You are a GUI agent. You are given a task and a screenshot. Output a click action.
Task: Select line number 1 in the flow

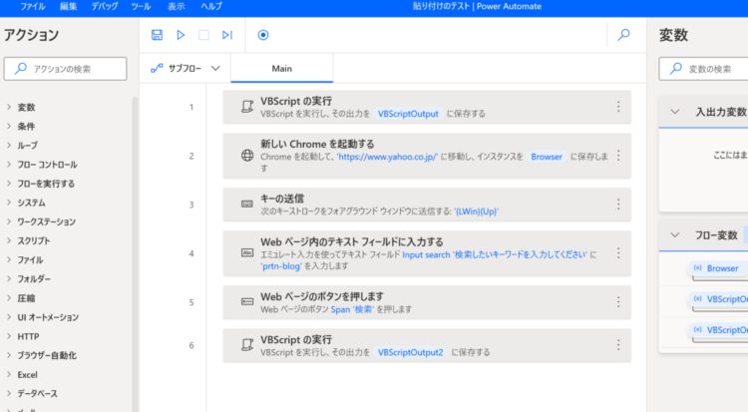click(x=191, y=107)
